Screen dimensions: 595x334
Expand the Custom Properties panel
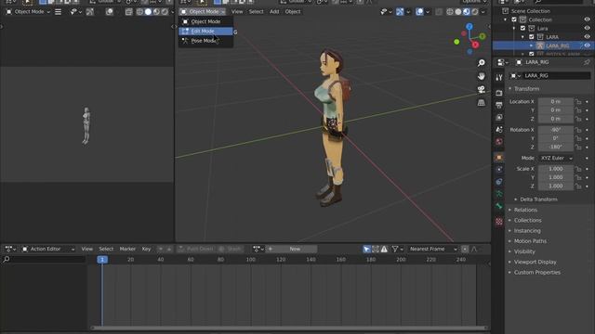coord(537,272)
